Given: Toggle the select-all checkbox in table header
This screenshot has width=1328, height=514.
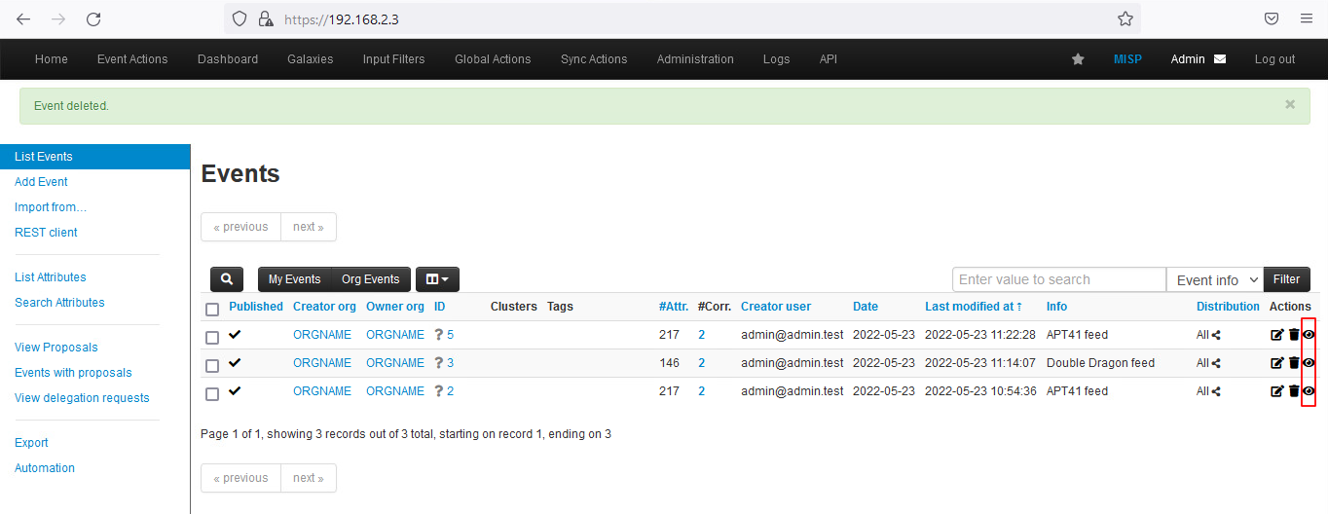Looking at the screenshot, I should pyautogui.click(x=212, y=309).
